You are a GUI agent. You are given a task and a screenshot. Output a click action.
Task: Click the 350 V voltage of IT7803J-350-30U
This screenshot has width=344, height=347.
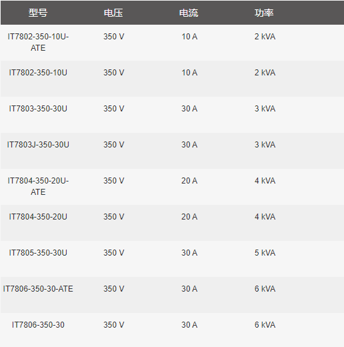(113, 145)
